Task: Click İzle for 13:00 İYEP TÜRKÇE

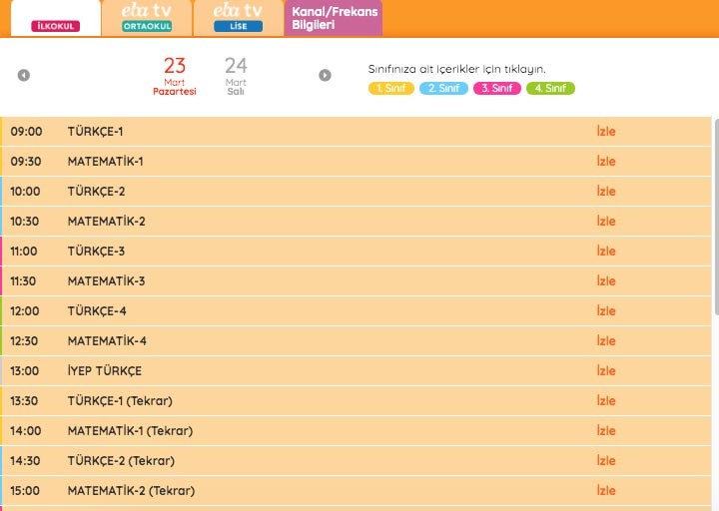Action: 605,371
